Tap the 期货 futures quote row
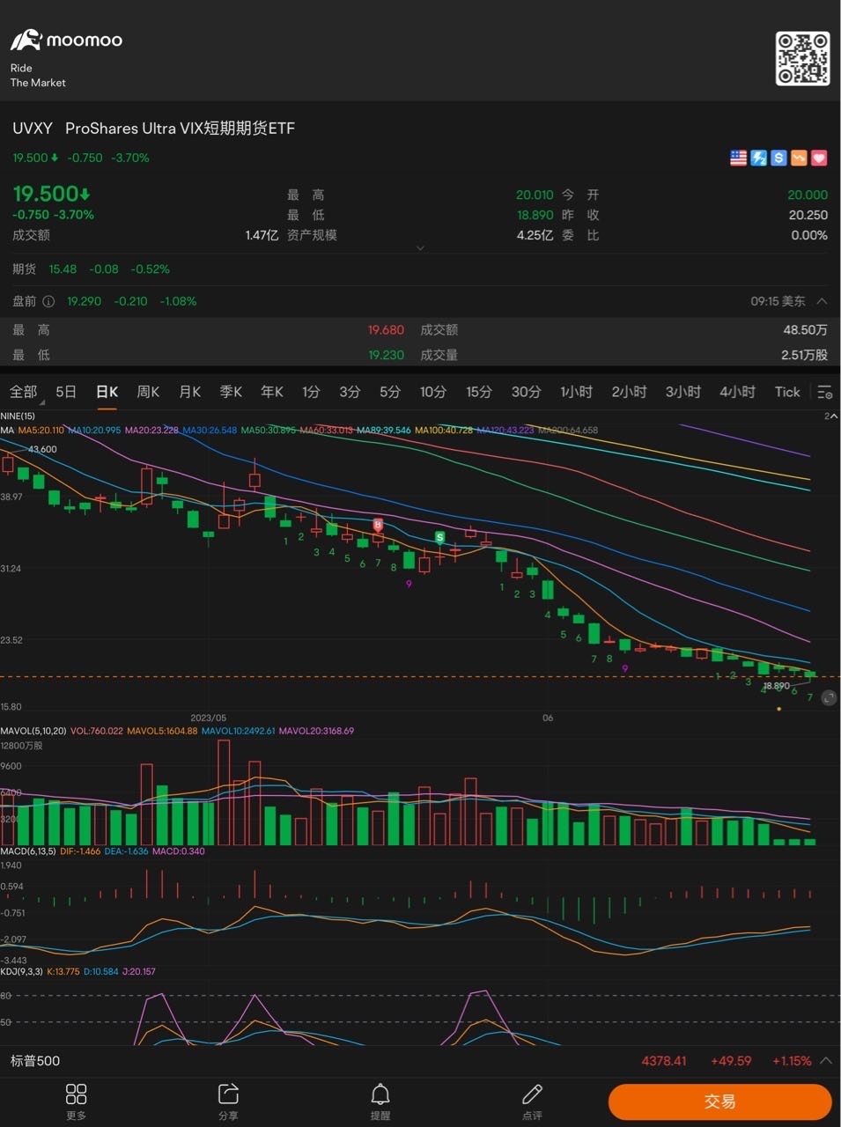 pos(420,269)
